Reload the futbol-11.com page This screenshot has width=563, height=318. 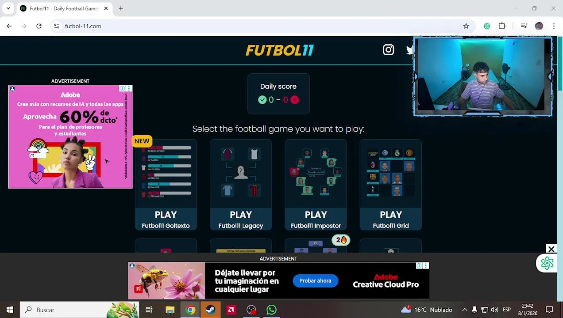tap(39, 26)
